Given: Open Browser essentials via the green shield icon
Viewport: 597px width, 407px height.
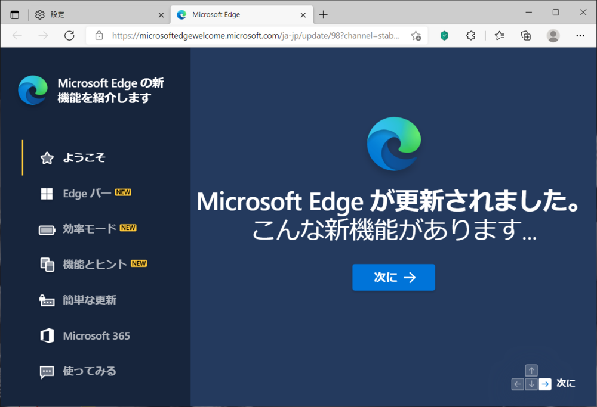Looking at the screenshot, I should coord(444,35).
